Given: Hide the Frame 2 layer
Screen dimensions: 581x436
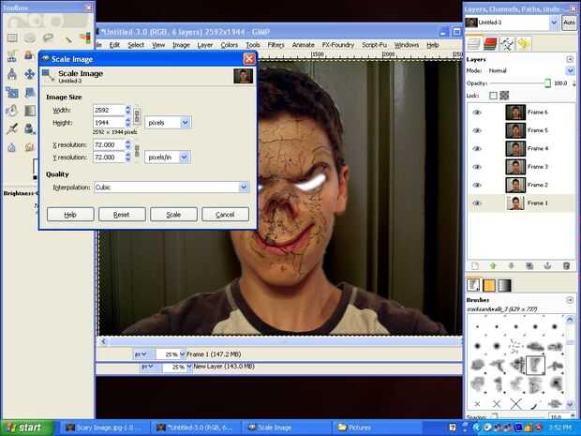Looking at the screenshot, I should click(477, 185).
